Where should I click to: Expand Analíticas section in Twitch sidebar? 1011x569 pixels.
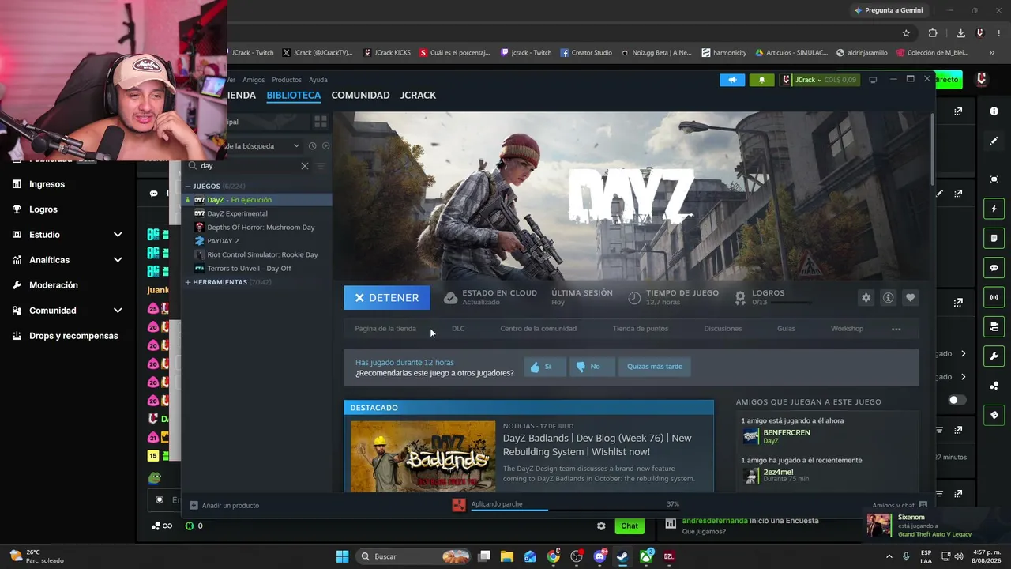[118, 260]
